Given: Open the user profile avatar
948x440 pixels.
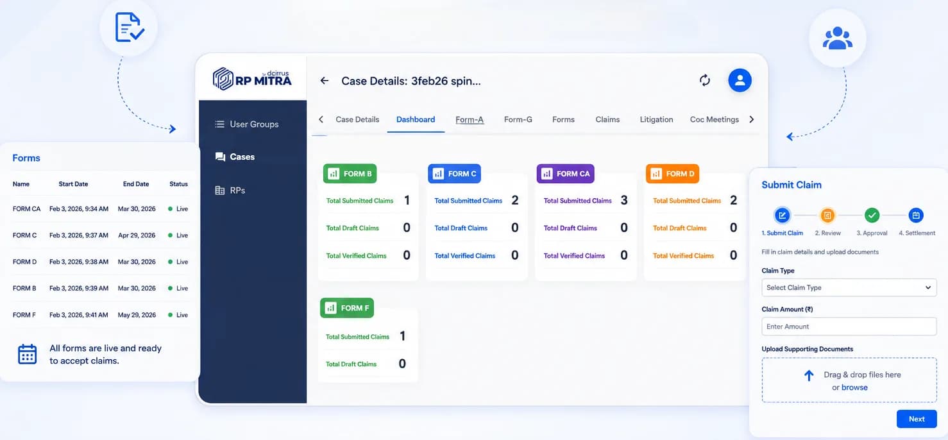Looking at the screenshot, I should click(740, 80).
